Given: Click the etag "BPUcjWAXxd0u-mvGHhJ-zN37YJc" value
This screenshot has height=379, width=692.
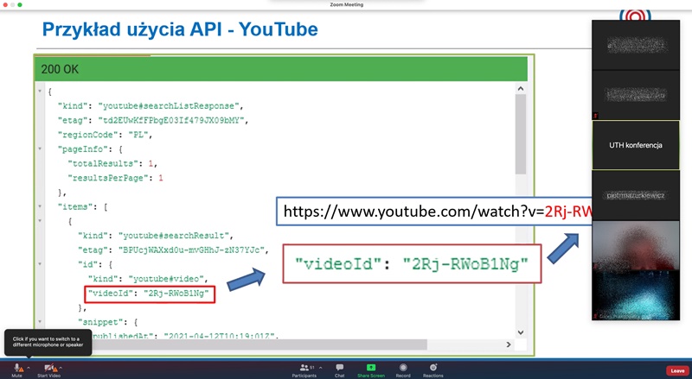Looking at the screenshot, I should point(191,250).
